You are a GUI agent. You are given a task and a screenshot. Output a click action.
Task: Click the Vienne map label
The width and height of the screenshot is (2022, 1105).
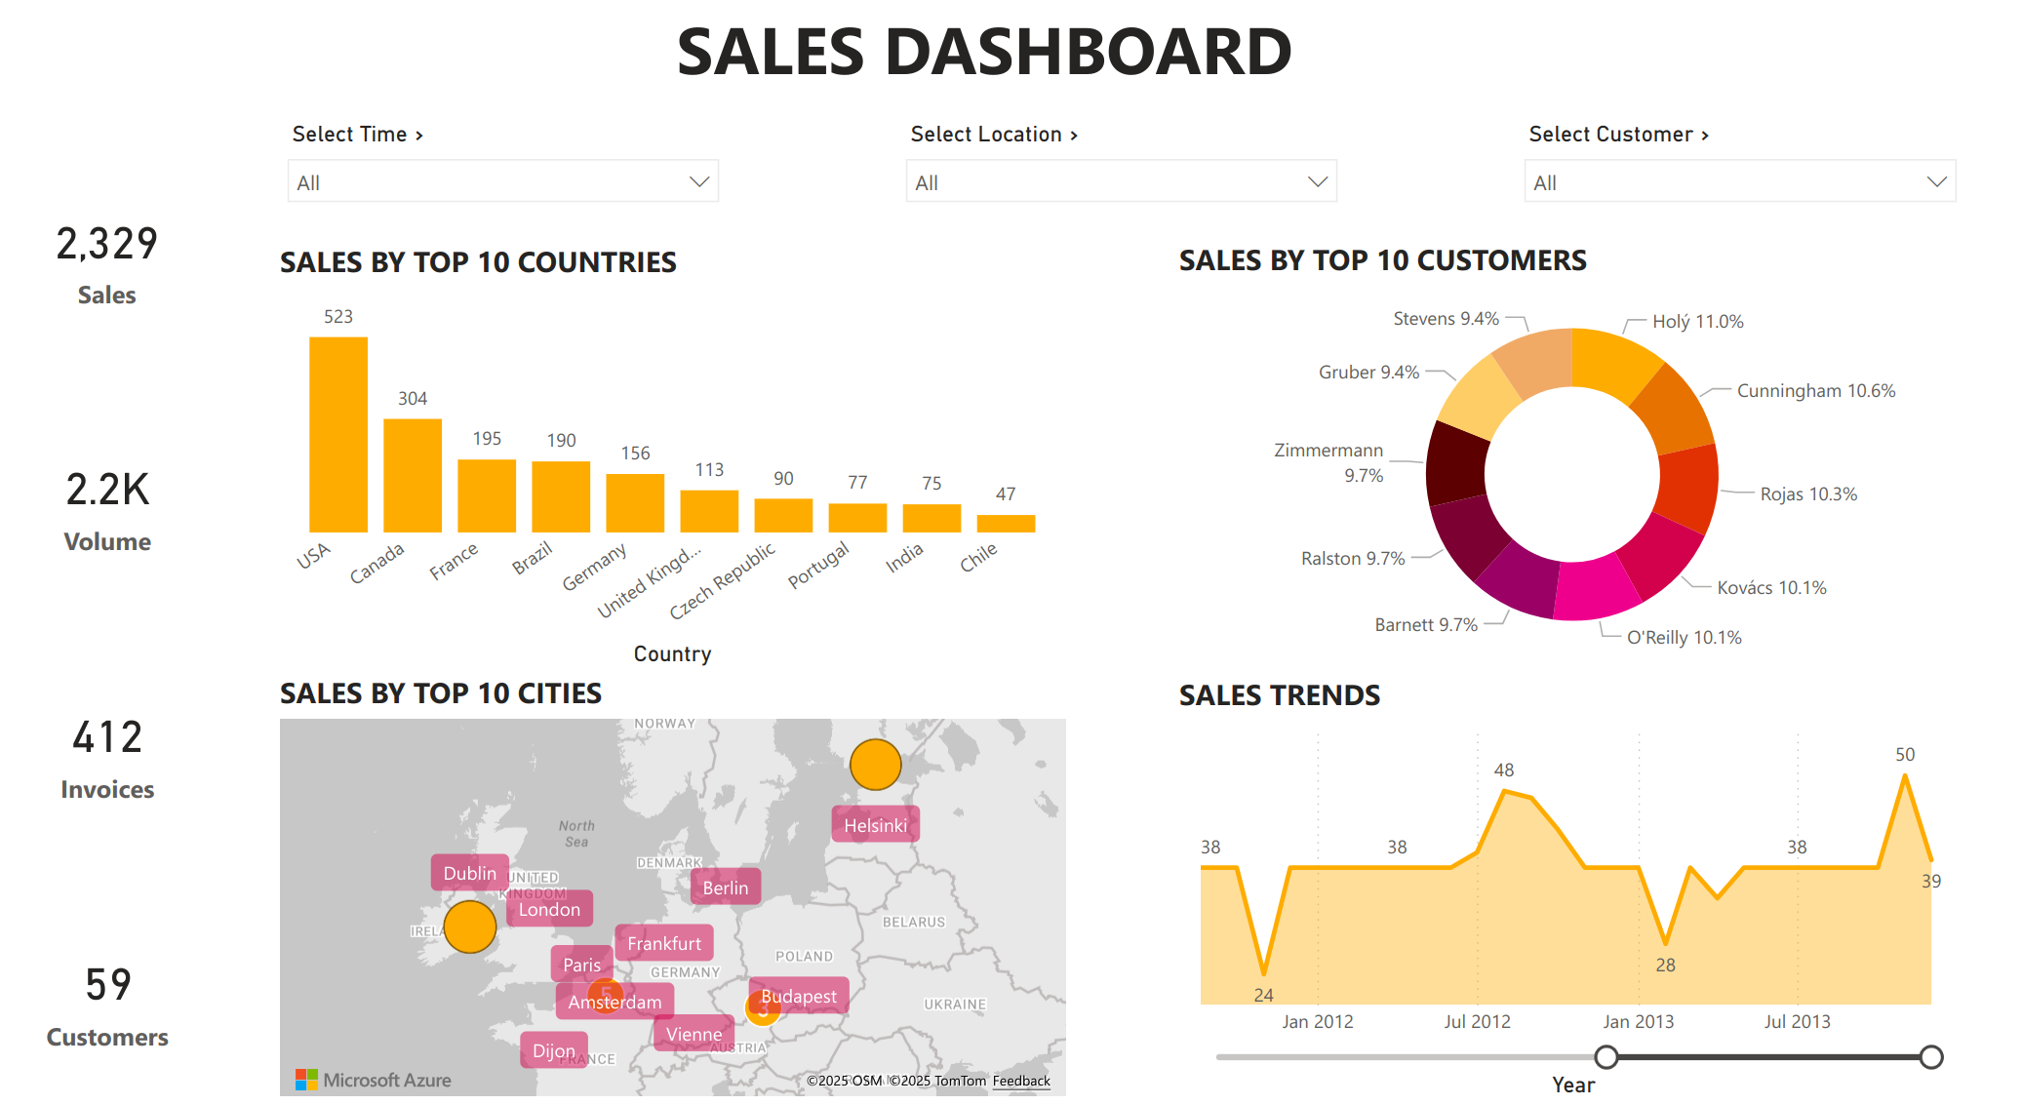[694, 1034]
